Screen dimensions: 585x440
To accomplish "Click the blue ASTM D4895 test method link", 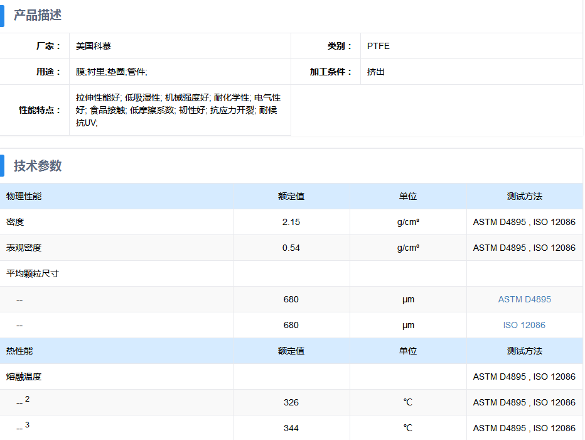I will point(524,299).
